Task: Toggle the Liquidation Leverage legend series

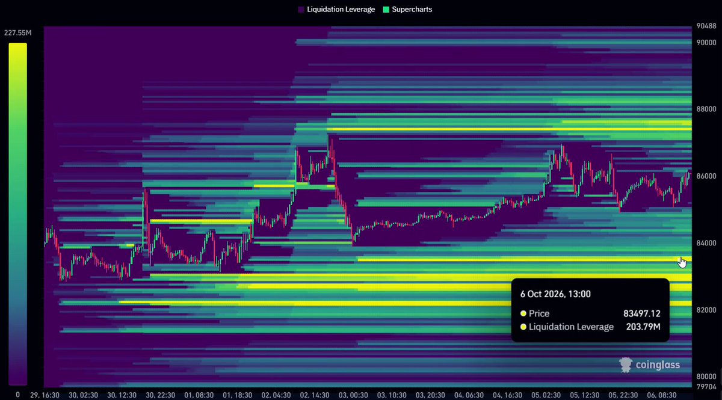Action: (336, 10)
